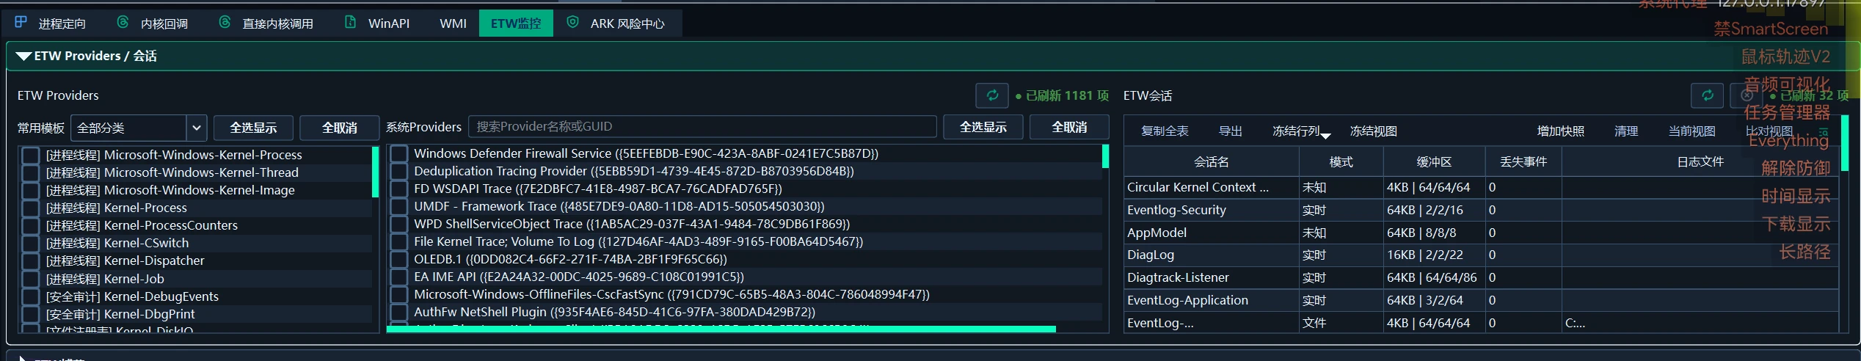Click 复制全表 in ETW会话 toolbar
The height and width of the screenshot is (361, 1861).
coord(1165,131)
